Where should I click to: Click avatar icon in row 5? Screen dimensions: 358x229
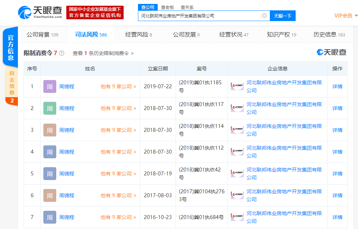click(50, 174)
